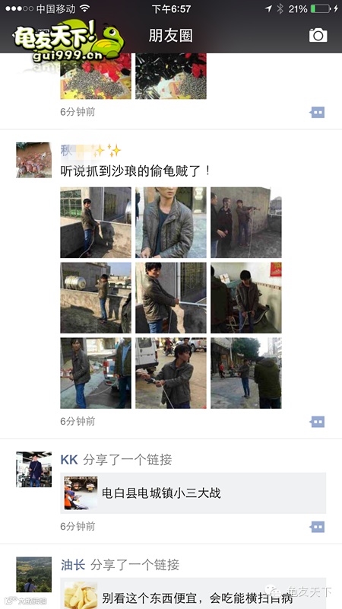View the close-up jacket photo in grid
Viewport: 342px width, 609px height.
click(x=171, y=222)
